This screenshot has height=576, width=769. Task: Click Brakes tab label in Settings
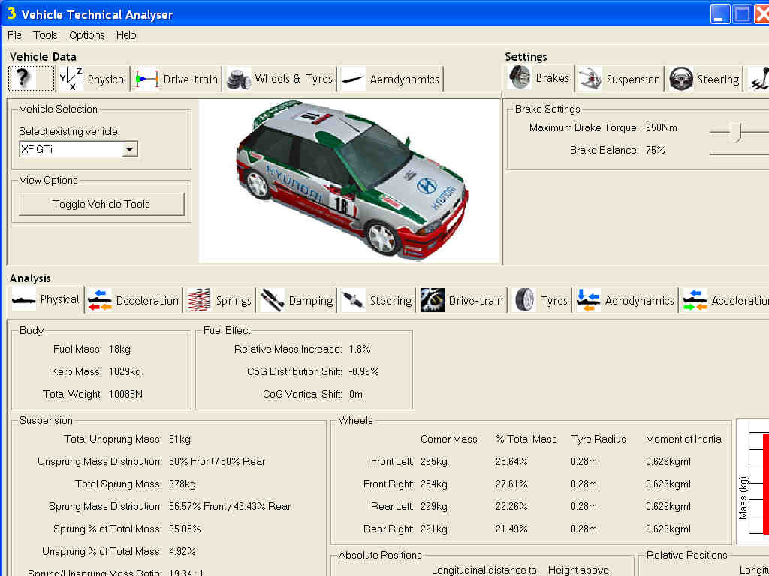click(552, 78)
